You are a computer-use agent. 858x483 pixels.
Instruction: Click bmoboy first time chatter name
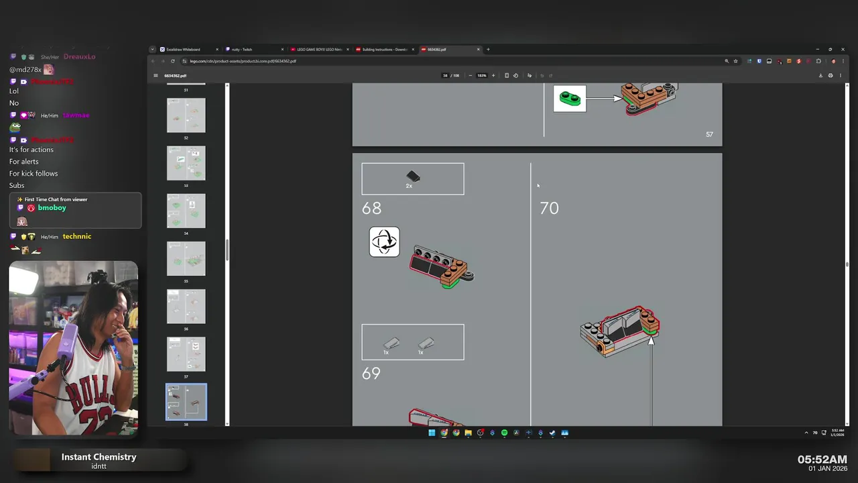click(x=52, y=208)
